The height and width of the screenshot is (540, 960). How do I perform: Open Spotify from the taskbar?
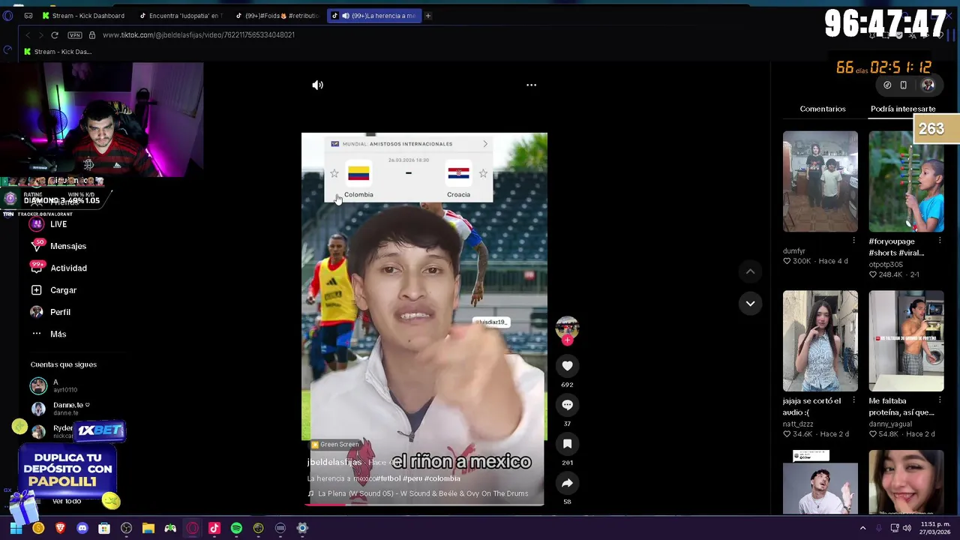pyautogui.click(x=236, y=529)
